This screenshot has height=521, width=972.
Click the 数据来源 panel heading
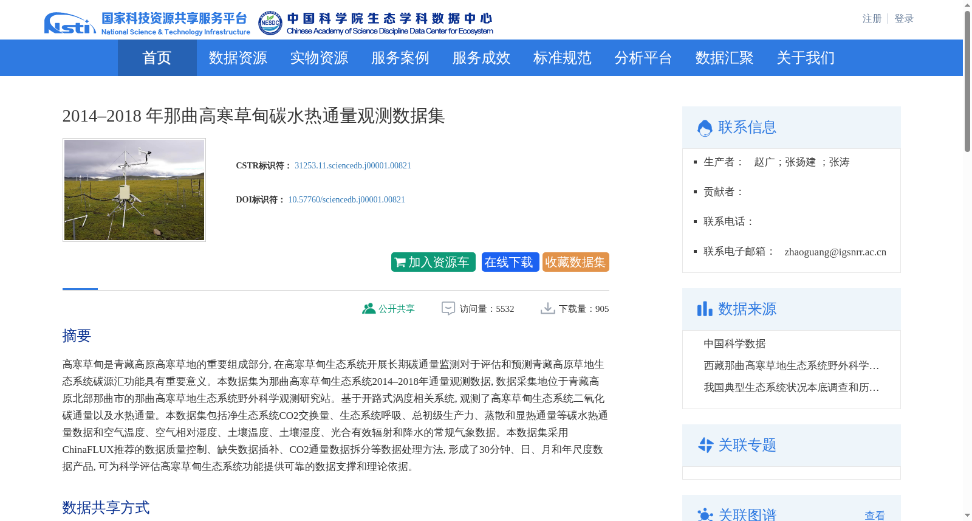[747, 309]
